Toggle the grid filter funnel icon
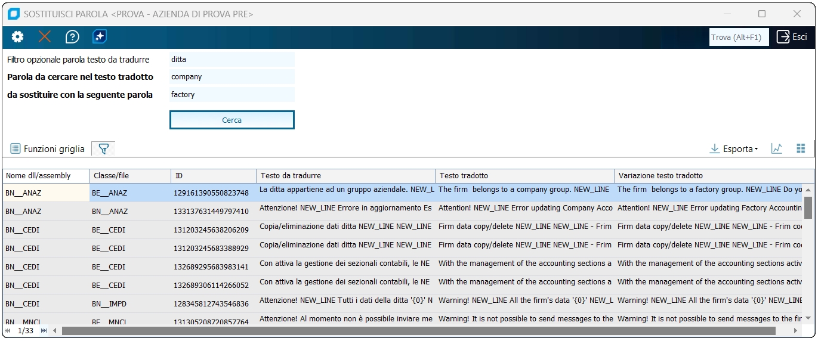 click(x=103, y=149)
